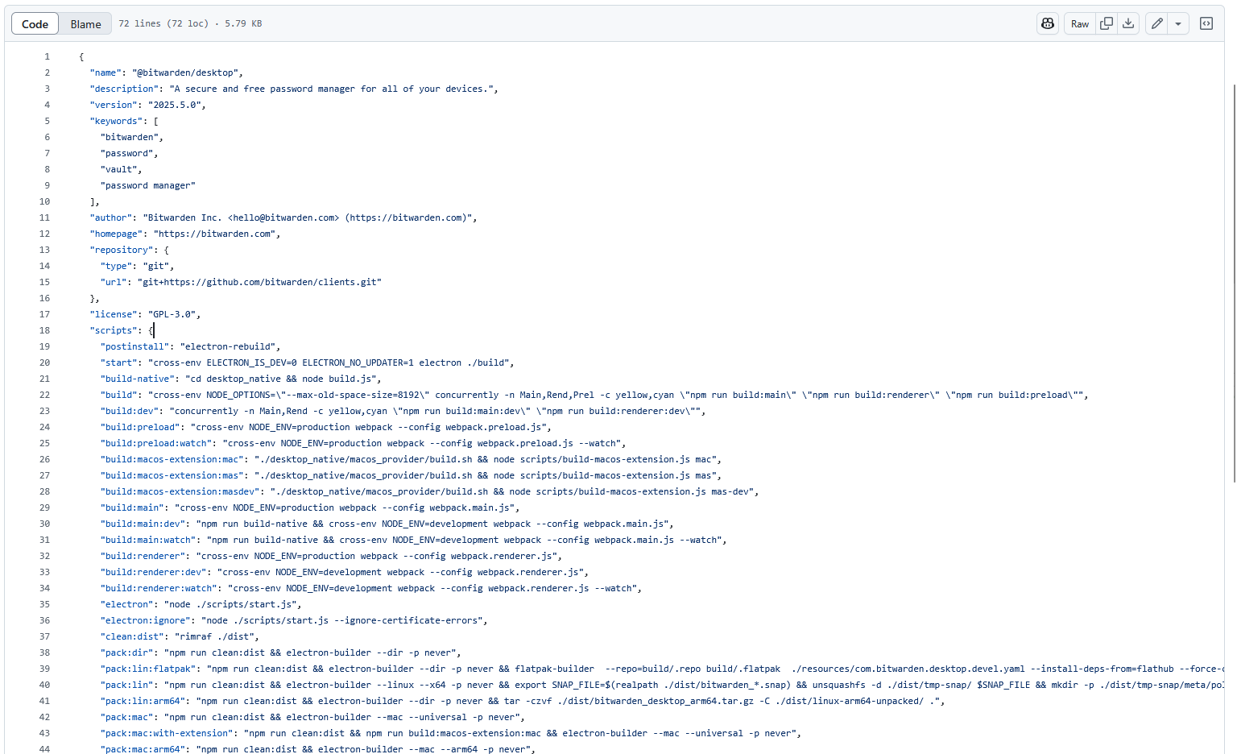Click the "postinstall" script key
1237x754 pixels.
[134, 346]
